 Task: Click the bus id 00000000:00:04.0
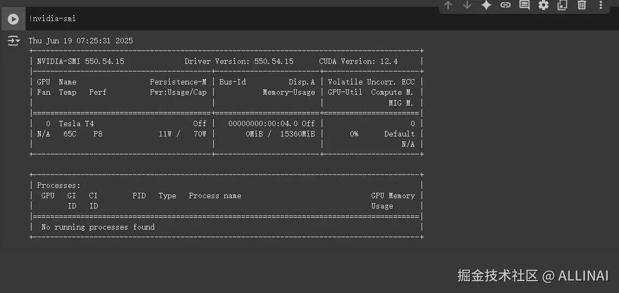point(263,123)
